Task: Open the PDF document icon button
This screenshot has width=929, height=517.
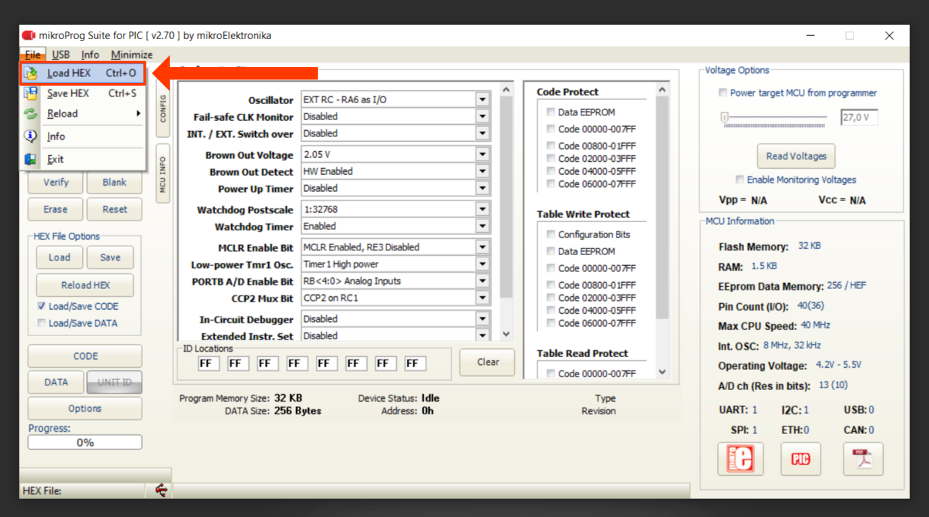Action: point(863,459)
